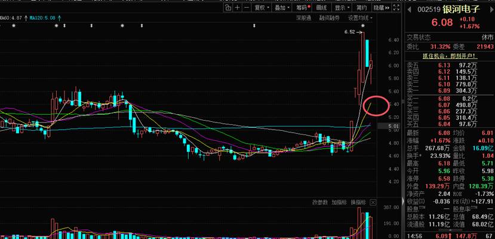Image resolution: width=495 pixels, height=239 pixels.
Task: Toggle the 筹码 chip distribution view
Action: click(x=303, y=8)
